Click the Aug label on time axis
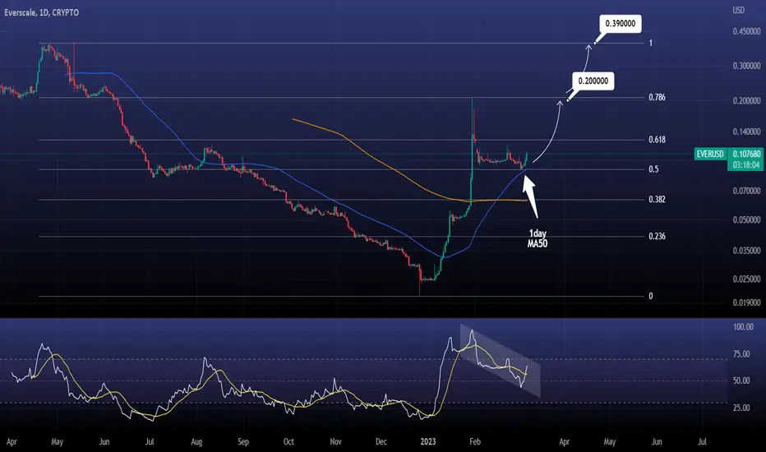Screen dimensions: 766x452 (x=196, y=442)
